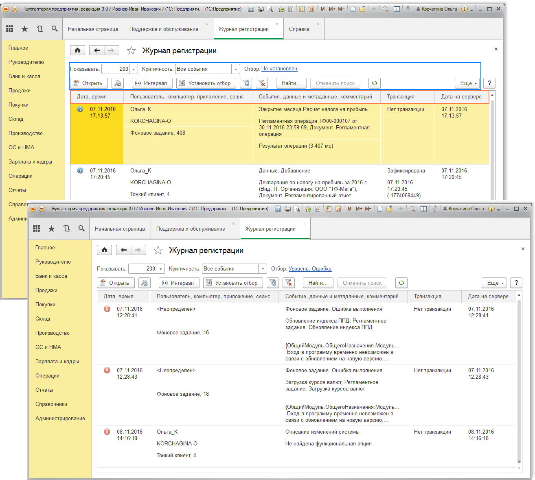Screen dimensions: 535x480
Task: Open the sections menu grid icon in the back window
Action: (x=10, y=29)
